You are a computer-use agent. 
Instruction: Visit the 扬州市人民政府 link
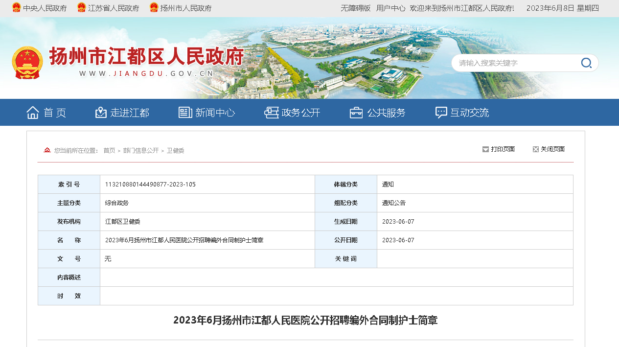click(185, 8)
